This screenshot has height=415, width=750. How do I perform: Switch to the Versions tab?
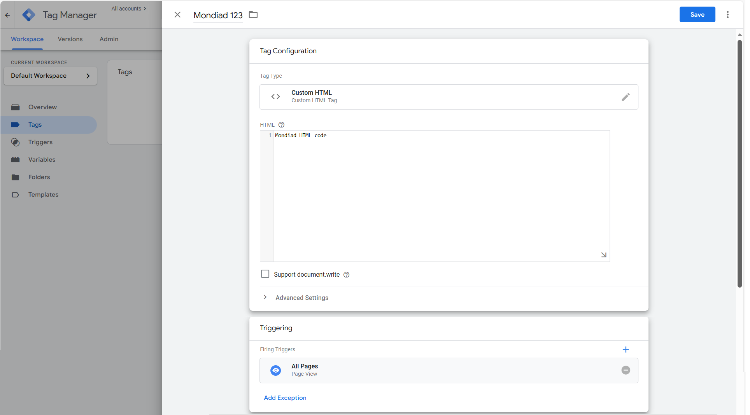pos(70,39)
